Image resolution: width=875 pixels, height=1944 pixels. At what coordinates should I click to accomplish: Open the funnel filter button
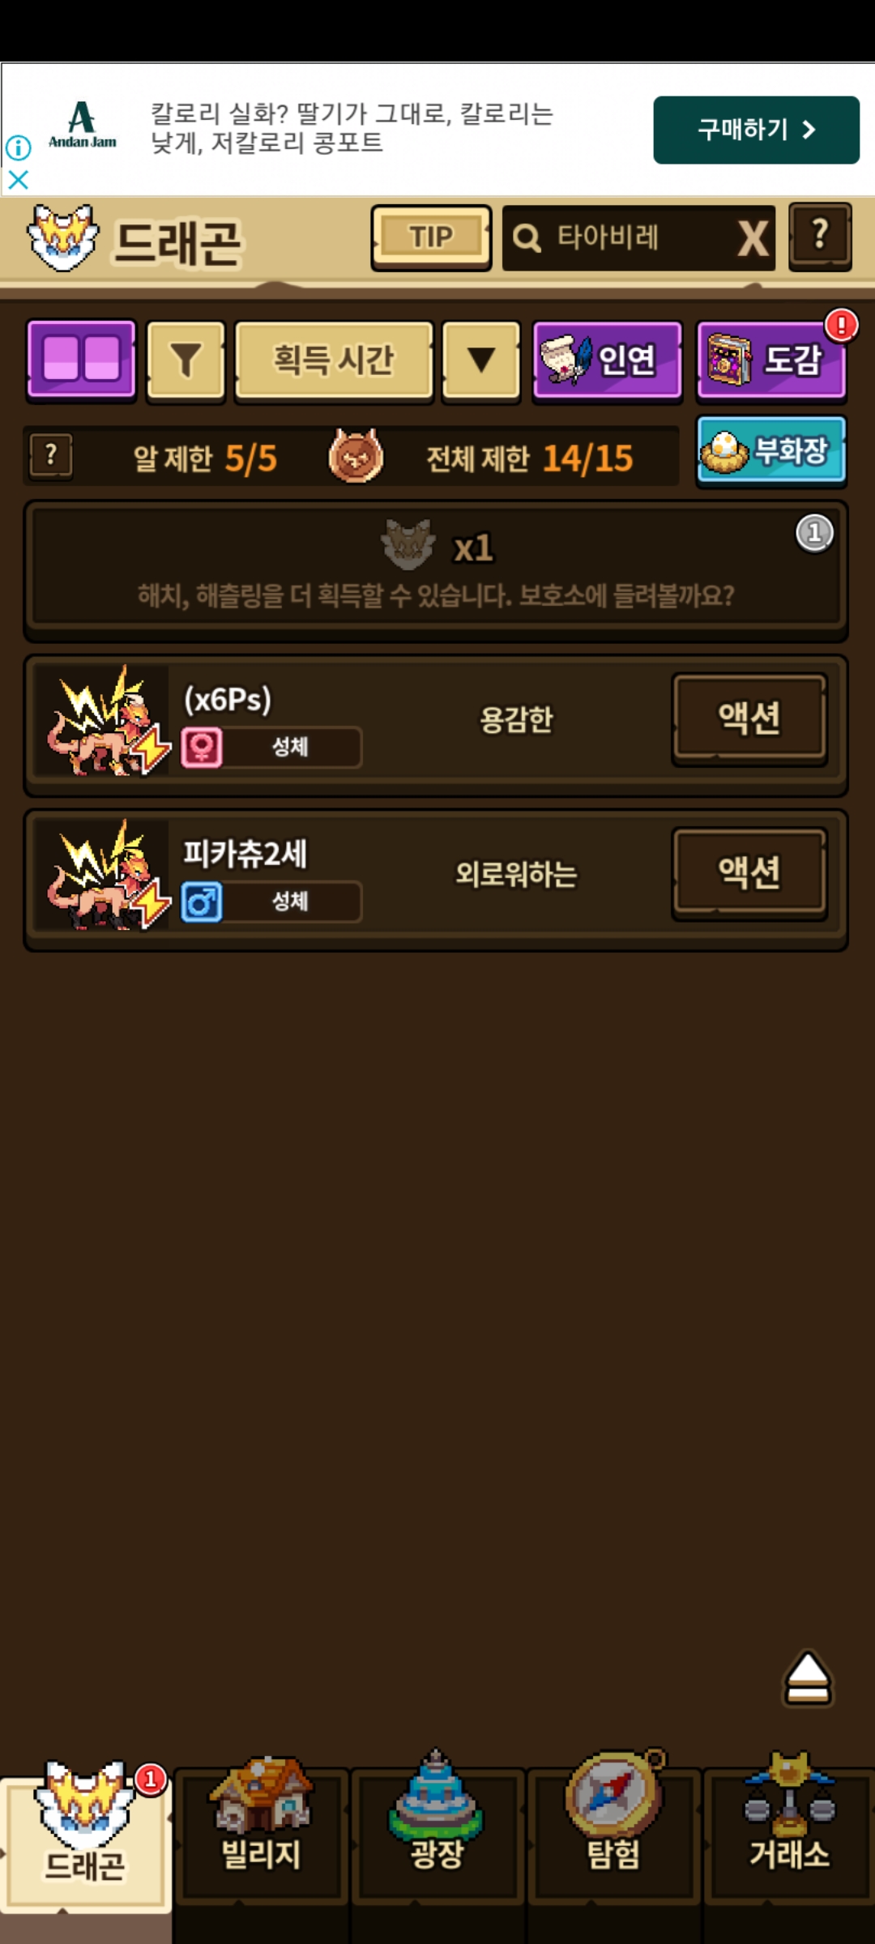(186, 361)
